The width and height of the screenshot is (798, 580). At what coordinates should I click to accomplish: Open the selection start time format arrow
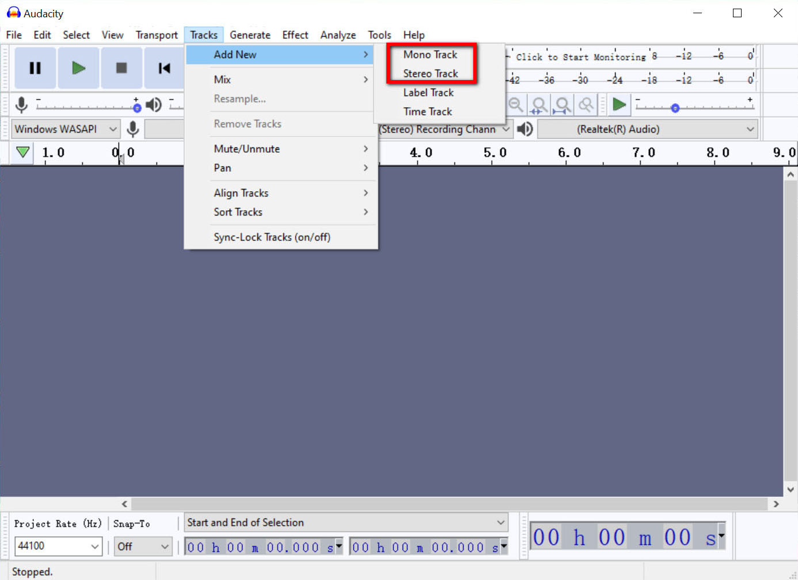coord(339,545)
